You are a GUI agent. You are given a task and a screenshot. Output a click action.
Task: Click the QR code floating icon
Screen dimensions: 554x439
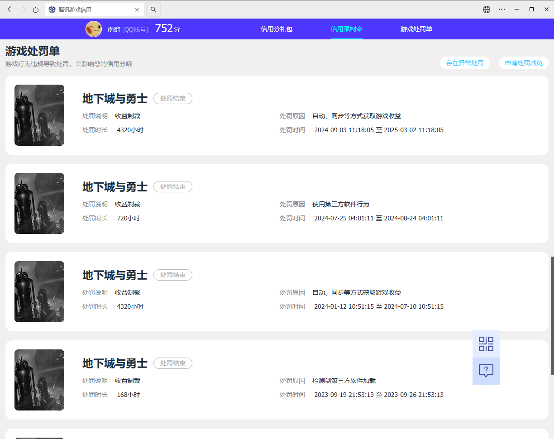tap(486, 344)
